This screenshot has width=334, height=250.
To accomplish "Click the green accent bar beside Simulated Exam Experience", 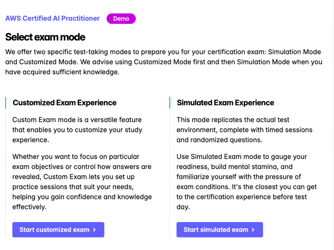I will (x=170, y=103).
